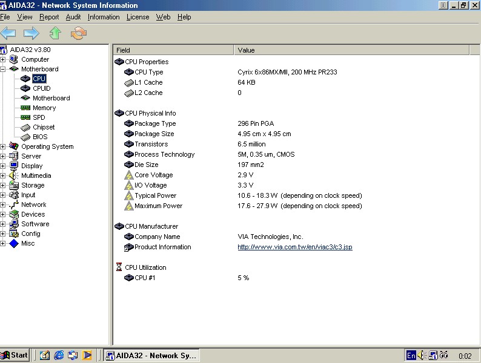The width and height of the screenshot is (481, 363).
Task: Click the CPU chip icon in tree
Action: (x=25, y=79)
